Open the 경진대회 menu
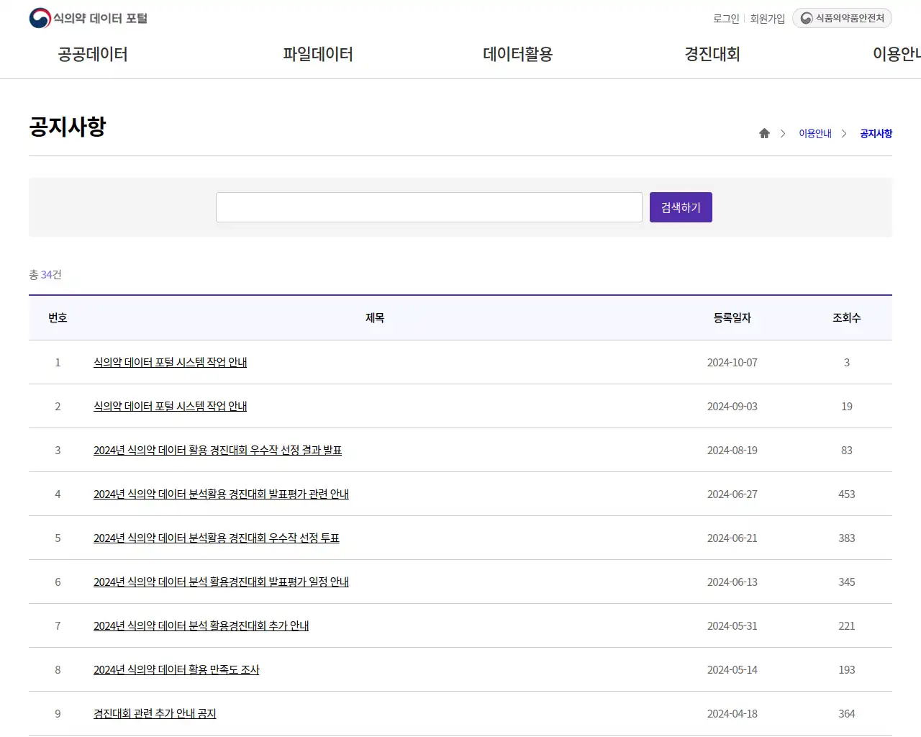The height and width of the screenshot is (737, 921). tap(712, 54)
